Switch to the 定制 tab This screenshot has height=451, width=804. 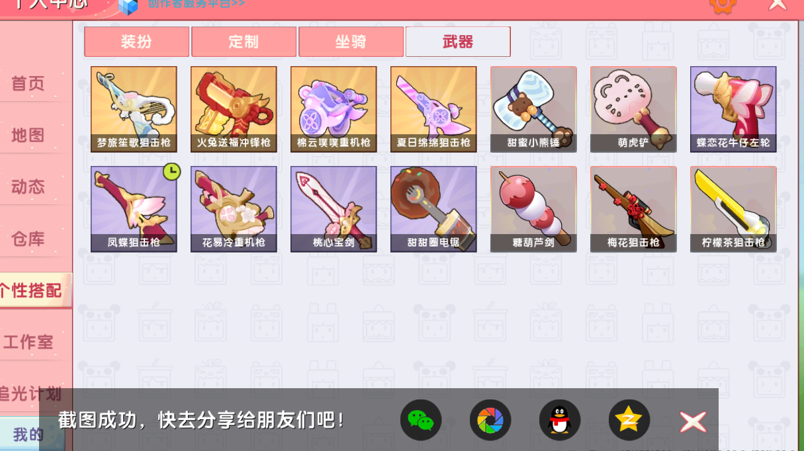[x=244, y=42]
